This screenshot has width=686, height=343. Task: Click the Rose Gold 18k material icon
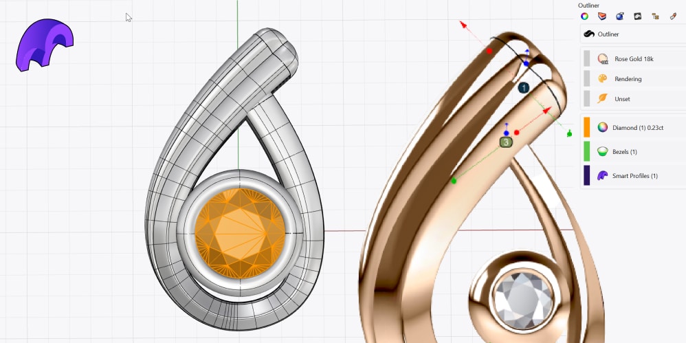coord(603,59)
